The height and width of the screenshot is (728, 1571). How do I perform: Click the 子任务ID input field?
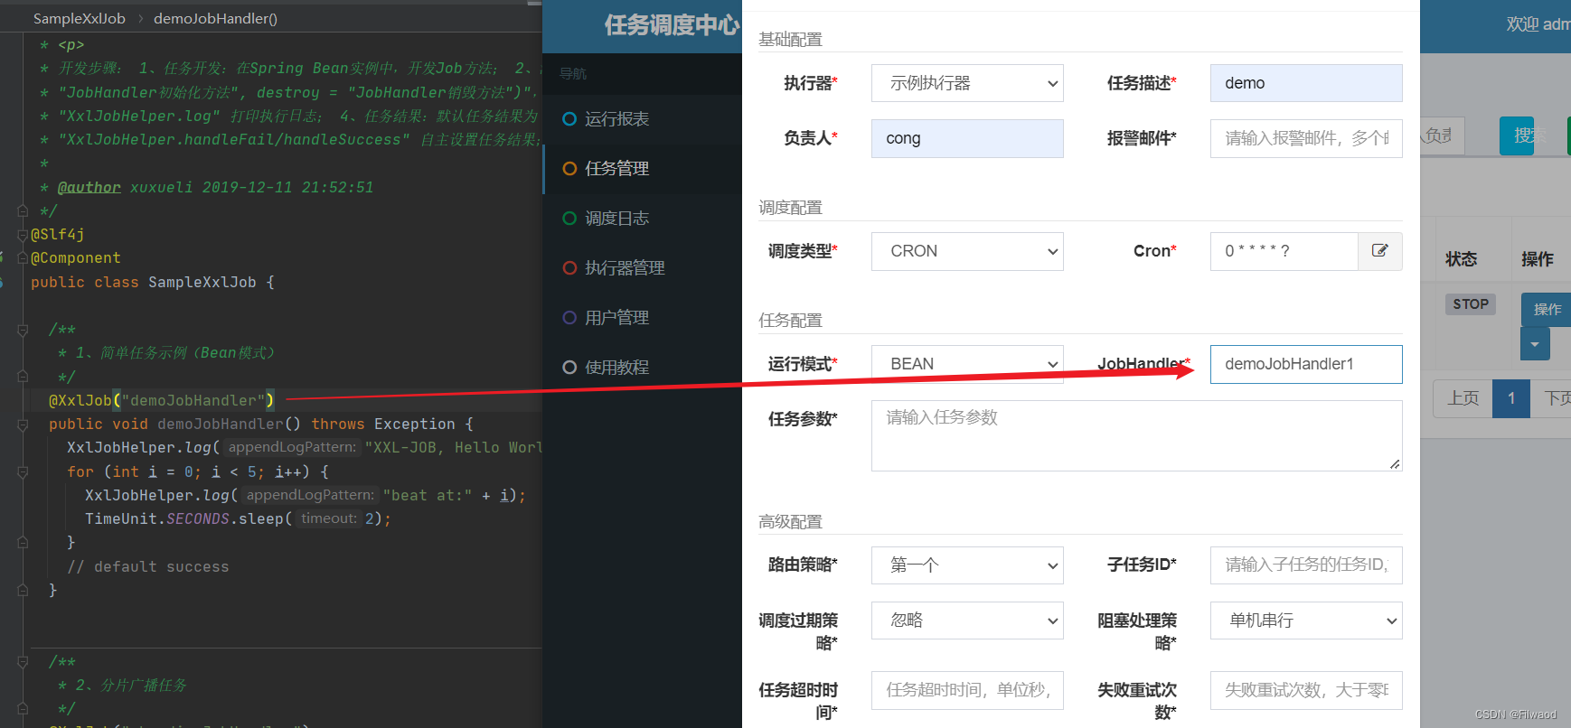click(x=1306, y=565)
